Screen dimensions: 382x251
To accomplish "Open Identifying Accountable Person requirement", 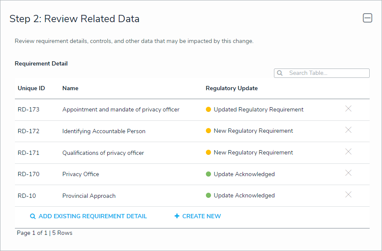I will point(104,131).
